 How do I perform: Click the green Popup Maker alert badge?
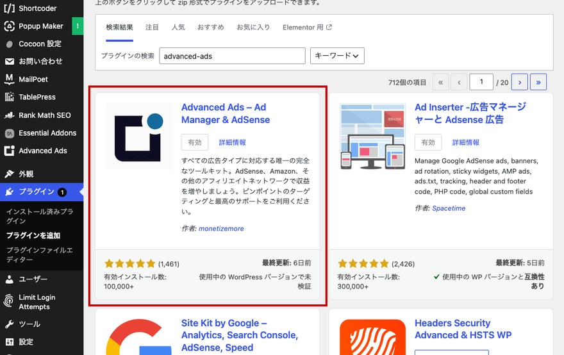[78, 26]
